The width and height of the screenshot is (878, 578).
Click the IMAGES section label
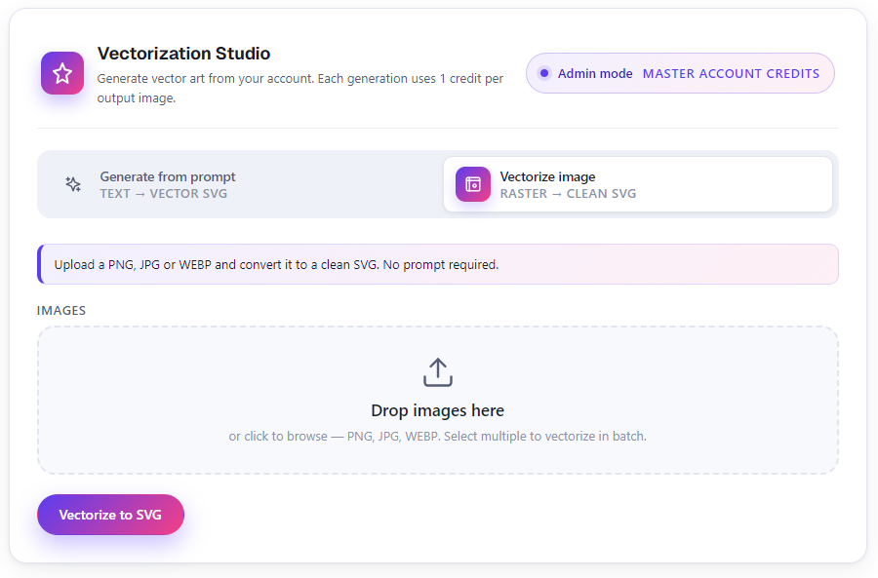click(61, 311)
